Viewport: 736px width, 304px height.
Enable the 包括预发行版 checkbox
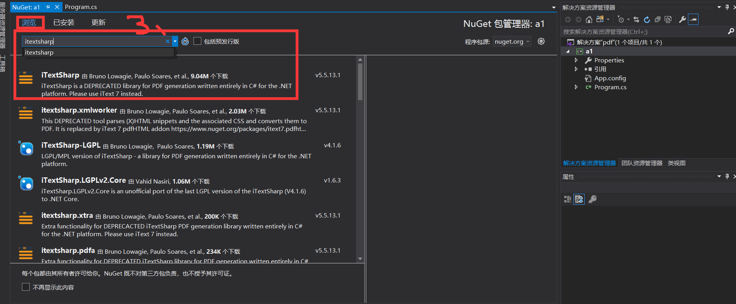pyautogui.click(x=197, y=41)
